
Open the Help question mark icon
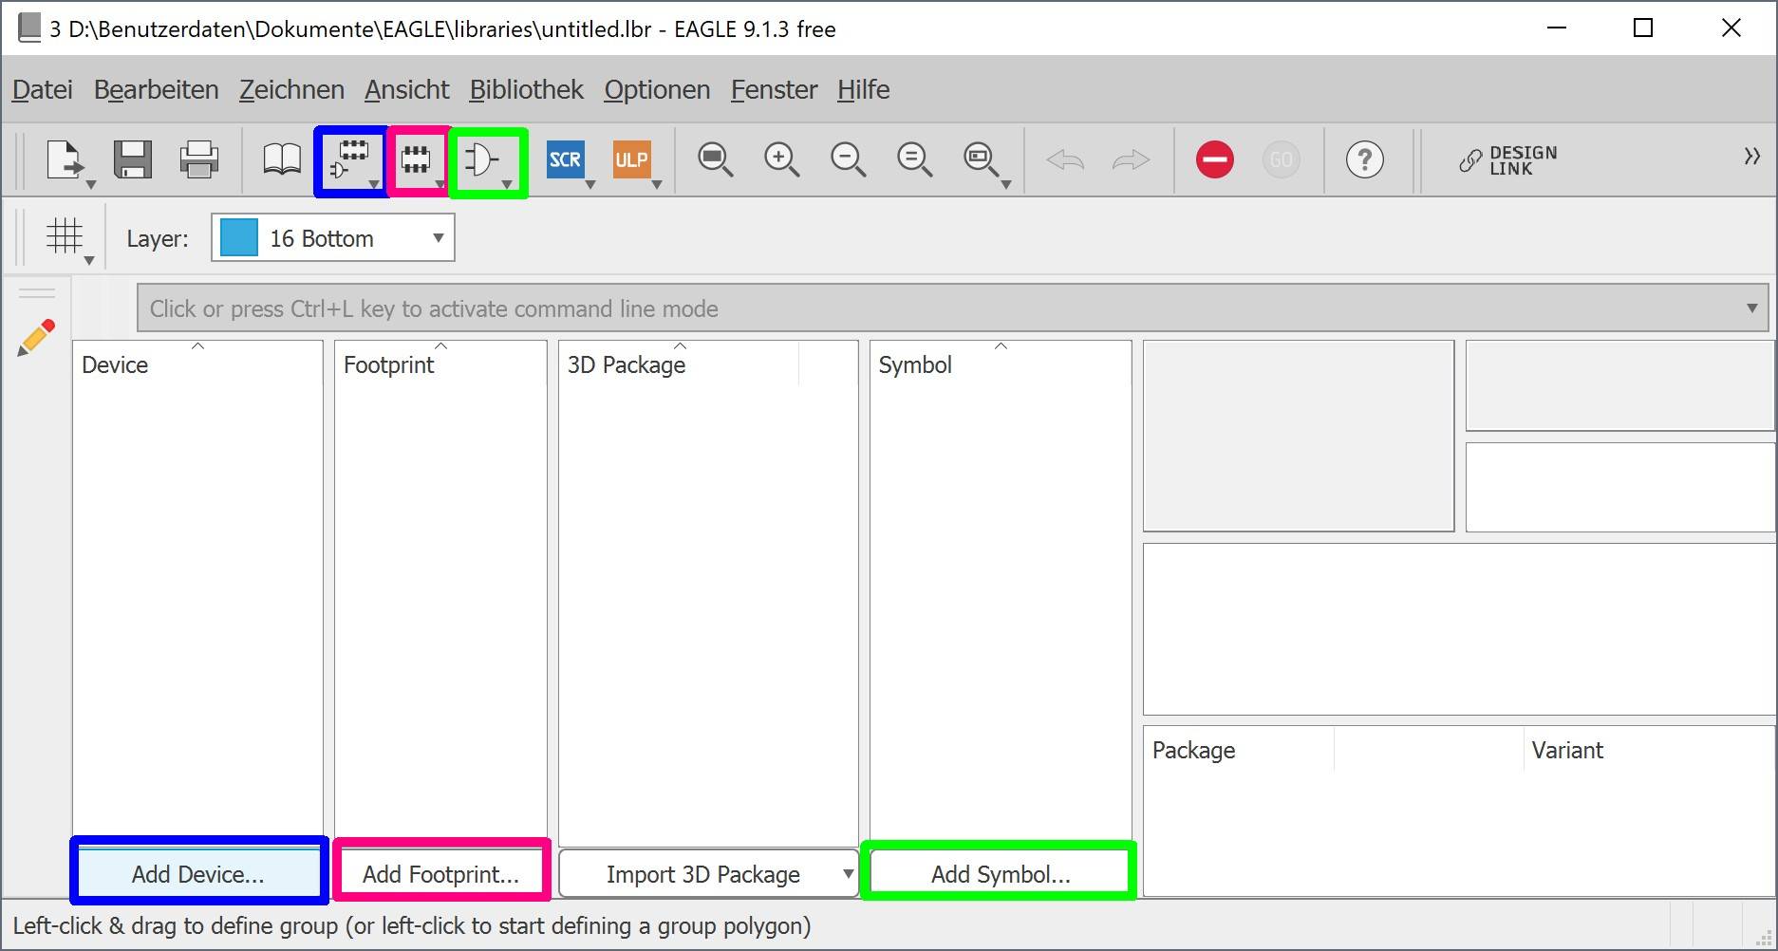(1364, 159)
